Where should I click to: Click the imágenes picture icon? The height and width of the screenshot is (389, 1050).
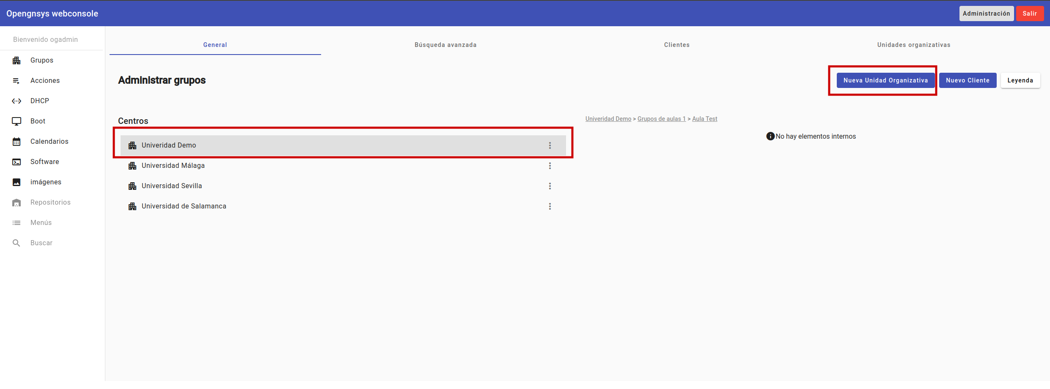click(16, 182)
